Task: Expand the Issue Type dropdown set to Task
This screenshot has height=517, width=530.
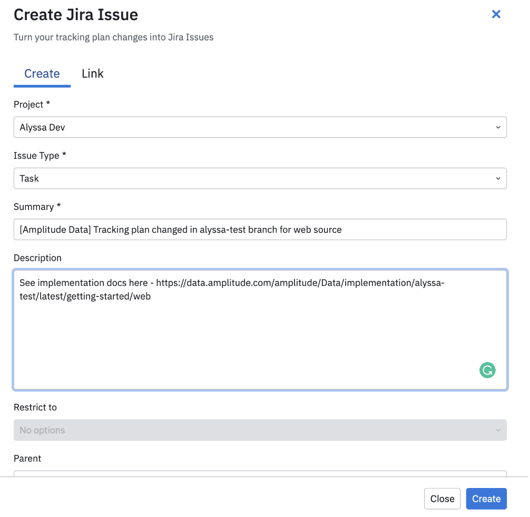Action: pos(260,178)
